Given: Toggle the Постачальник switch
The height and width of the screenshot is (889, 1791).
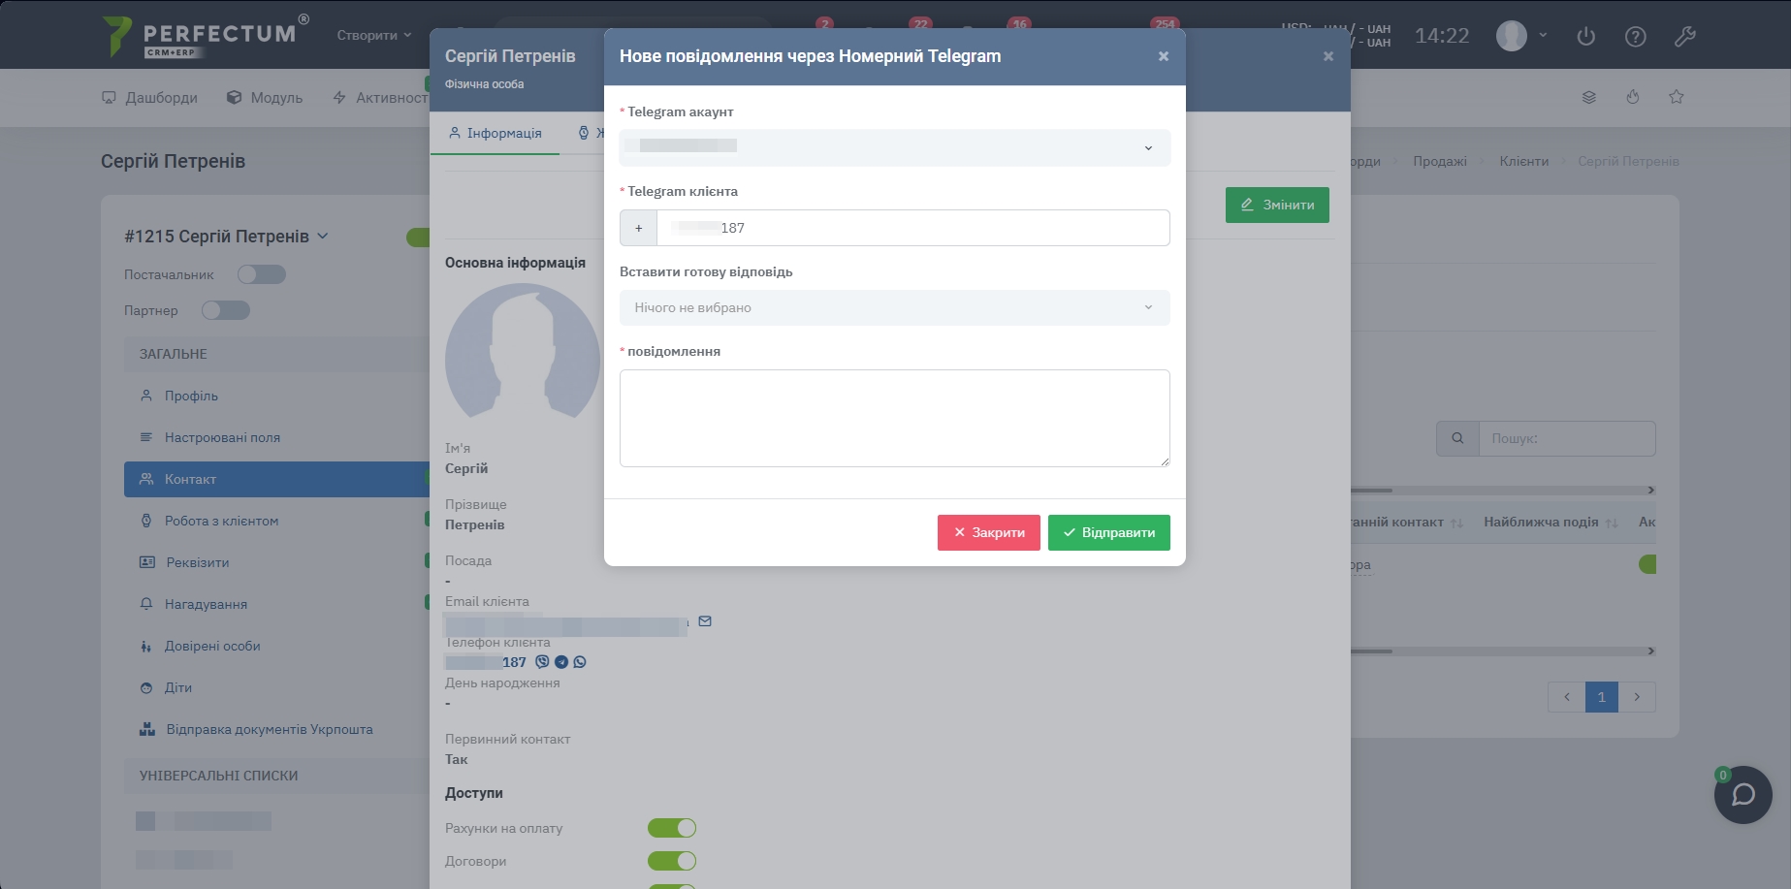Looking at the screenshot, I should coord(262,274).
